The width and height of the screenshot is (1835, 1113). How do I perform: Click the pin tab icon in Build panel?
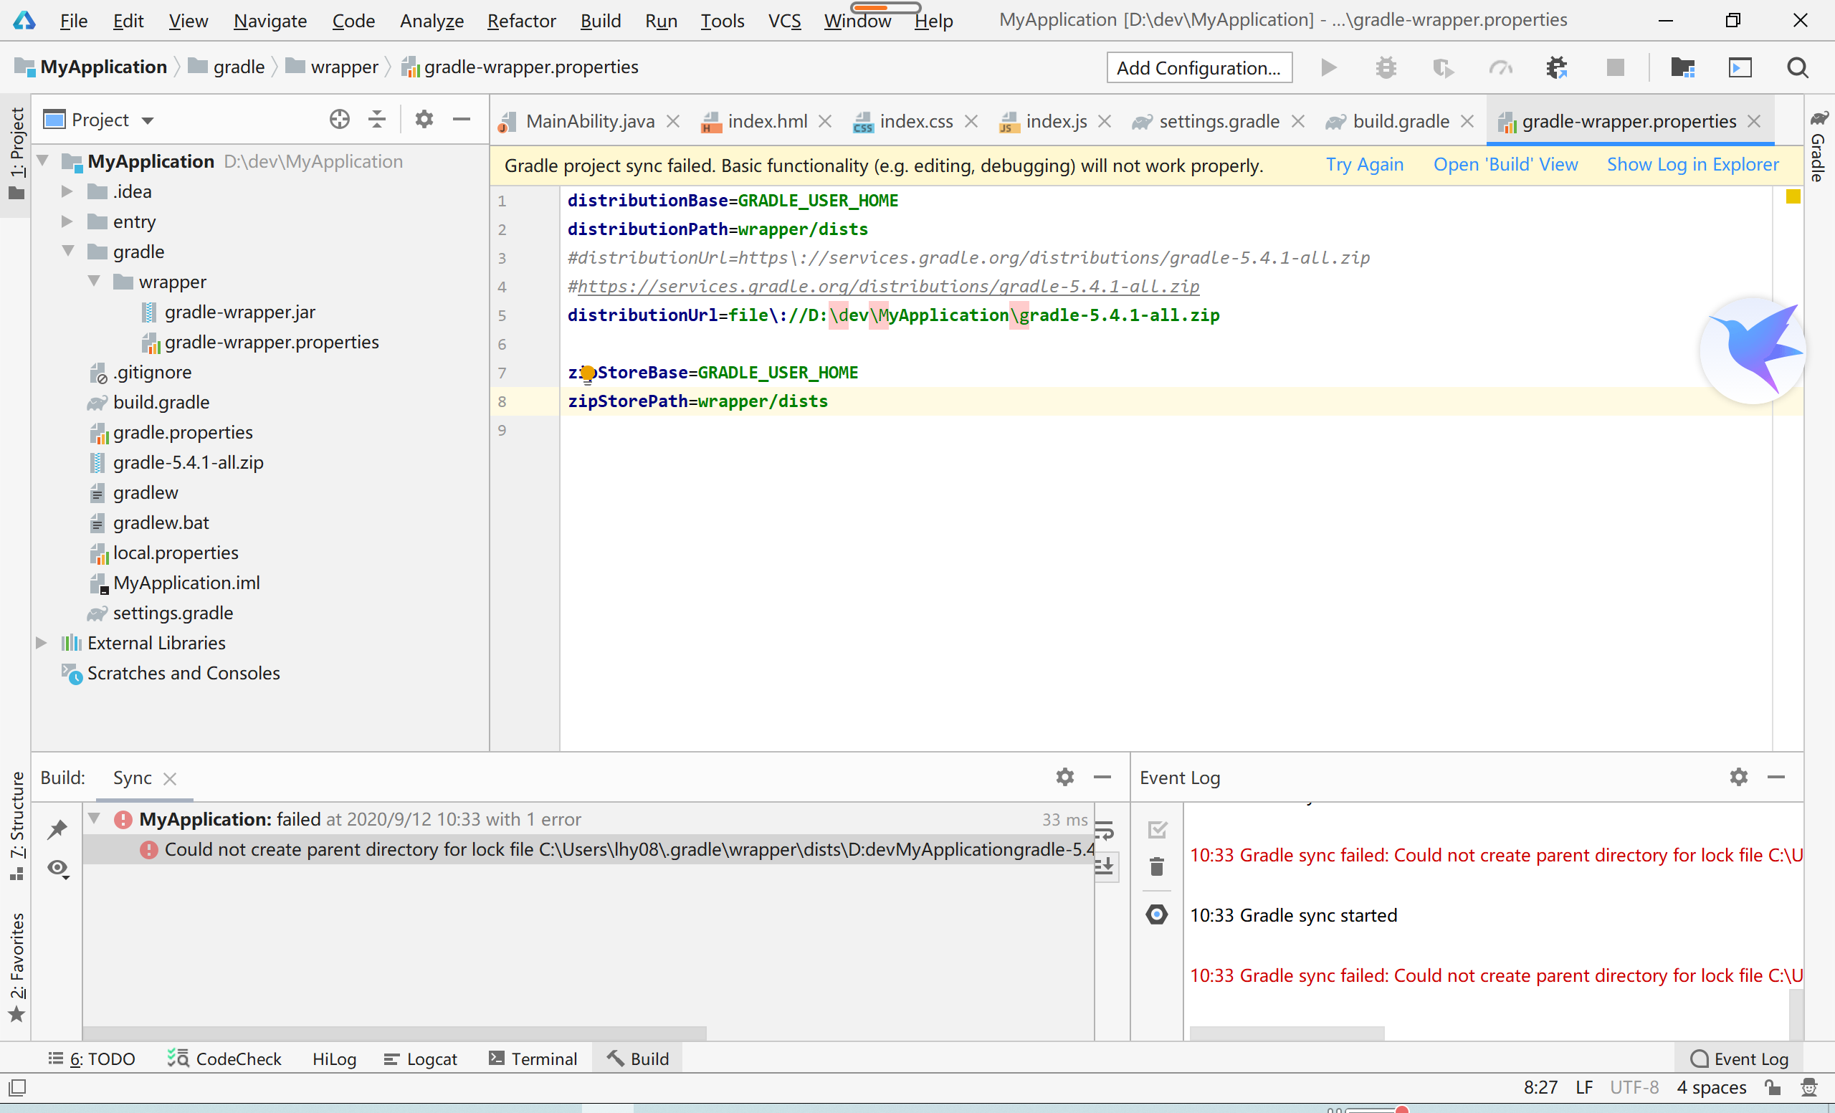pos(57,828)
